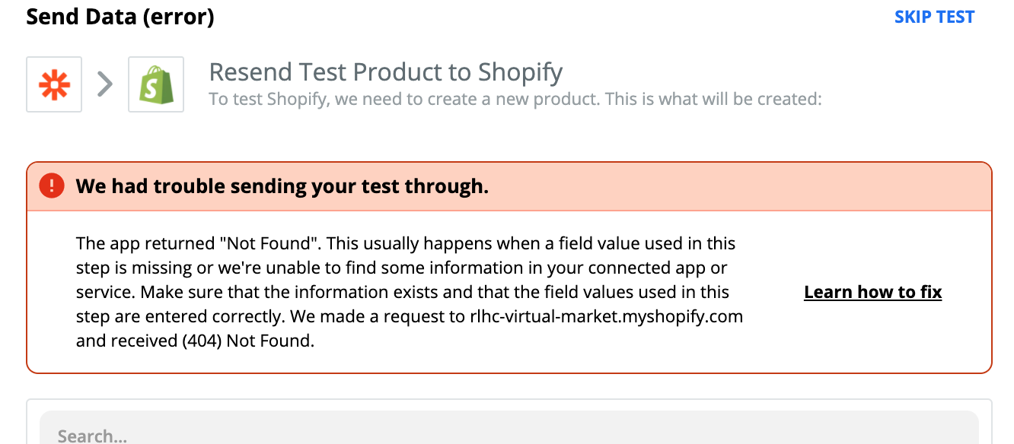The image size is (1014, 444).
Task: Click the gray chevron between app icons
Action: (105, 84)
